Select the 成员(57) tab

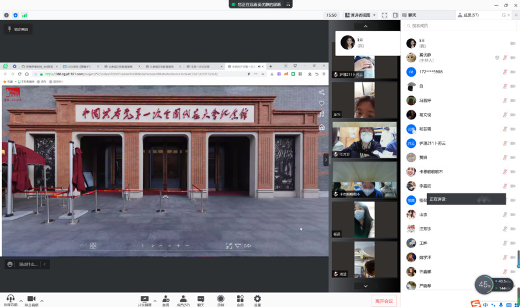[x=469, y=15]
